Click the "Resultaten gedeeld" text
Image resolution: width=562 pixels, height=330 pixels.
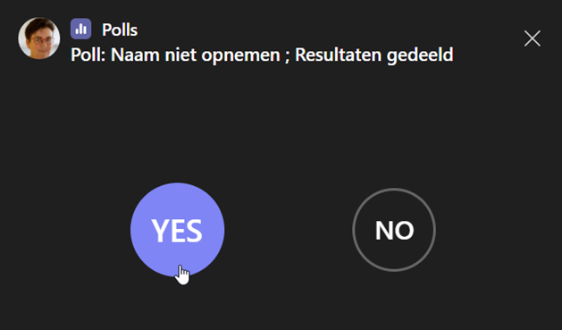(374, 55)
